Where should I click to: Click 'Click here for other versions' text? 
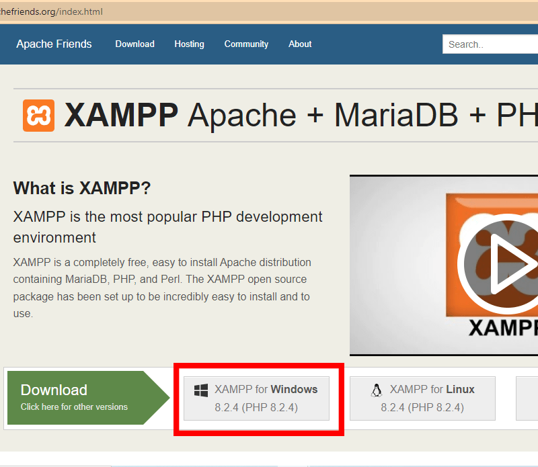(74, 407)
